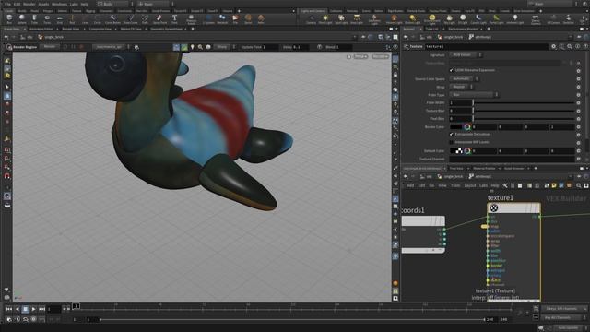Select the Tube shelf tool
The width and height of the screenshot is (590, 332).
tap(34, 18)
